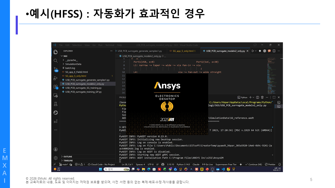Open the Terminal menu
Image resolution: width=335 pixels, height=188 pixels.
click(x=110, y=45)
